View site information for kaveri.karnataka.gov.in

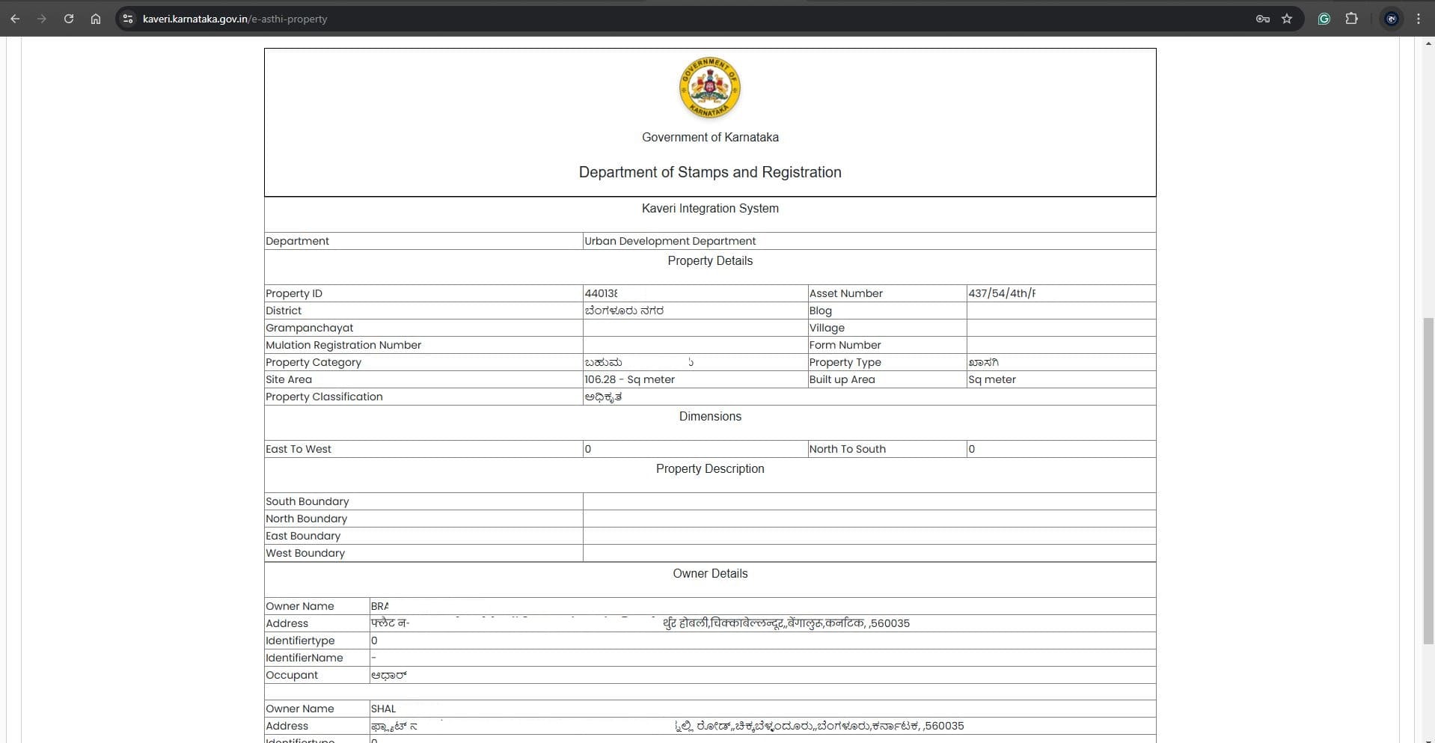[128, 19]
